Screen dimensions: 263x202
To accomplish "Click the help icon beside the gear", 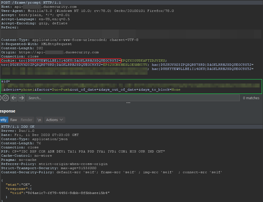I will (x=1, y=98).
